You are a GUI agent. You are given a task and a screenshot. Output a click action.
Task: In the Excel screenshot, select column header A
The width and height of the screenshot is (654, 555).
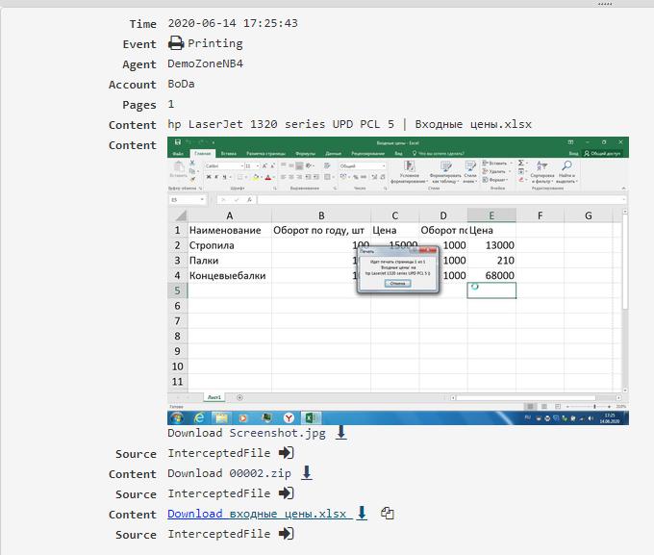(230, 215)
